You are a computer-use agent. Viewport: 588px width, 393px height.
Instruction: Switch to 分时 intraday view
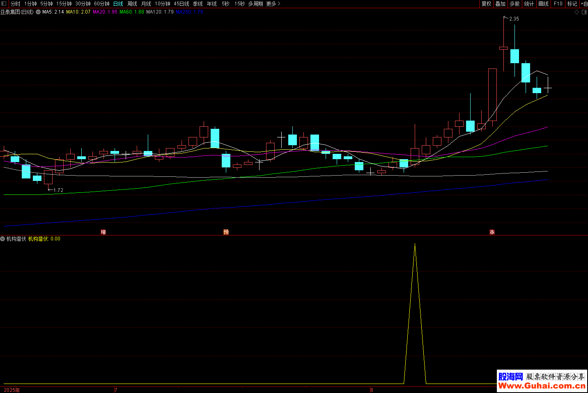click(x=15, y=4)
